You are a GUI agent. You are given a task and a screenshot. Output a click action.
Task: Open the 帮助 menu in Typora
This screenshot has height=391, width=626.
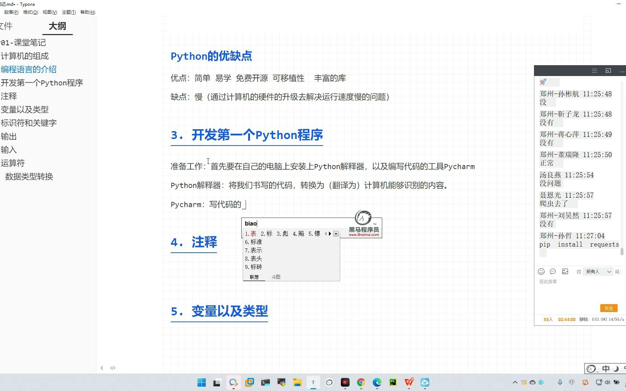tap(87, 12)
